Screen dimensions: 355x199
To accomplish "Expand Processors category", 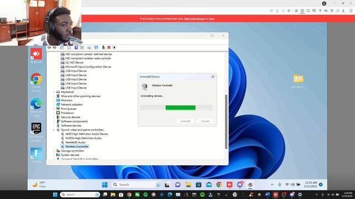I will click(x=54, y=113).
